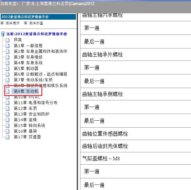Click the 曲轴后油封壳体螺栓 table row
This screenshot has height=190, width=191.
coord(136,146)
